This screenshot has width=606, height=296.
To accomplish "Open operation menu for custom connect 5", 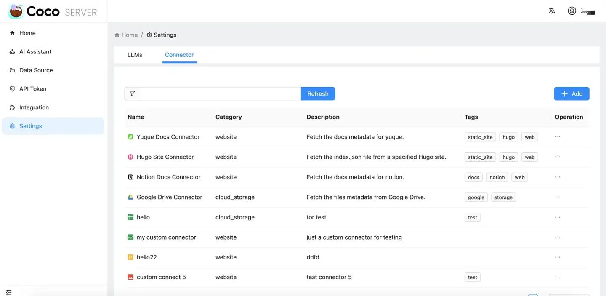I will 558,277.
